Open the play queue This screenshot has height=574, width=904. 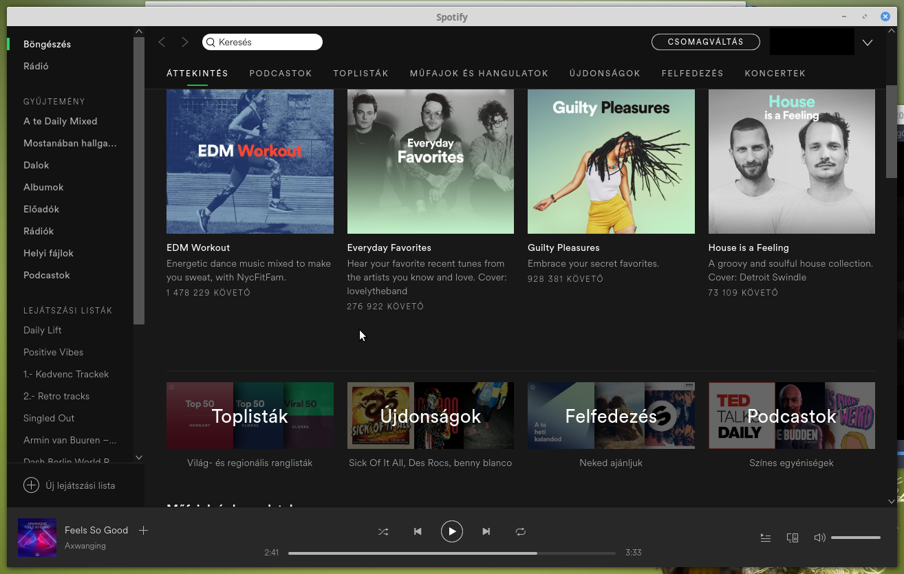766,538
